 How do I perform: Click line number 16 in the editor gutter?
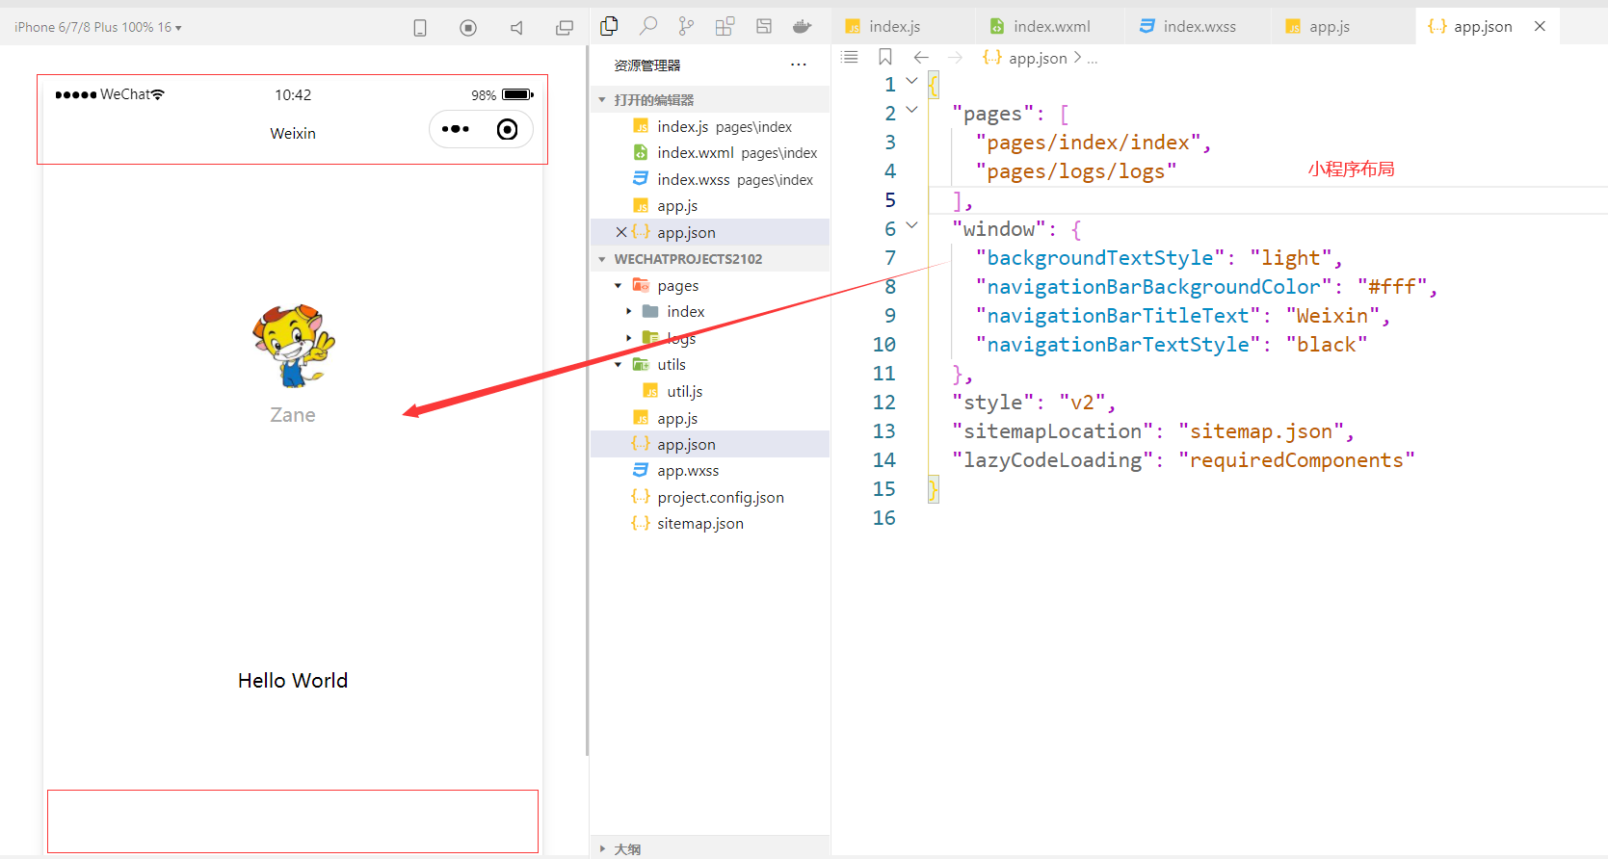tap(883, 518)
